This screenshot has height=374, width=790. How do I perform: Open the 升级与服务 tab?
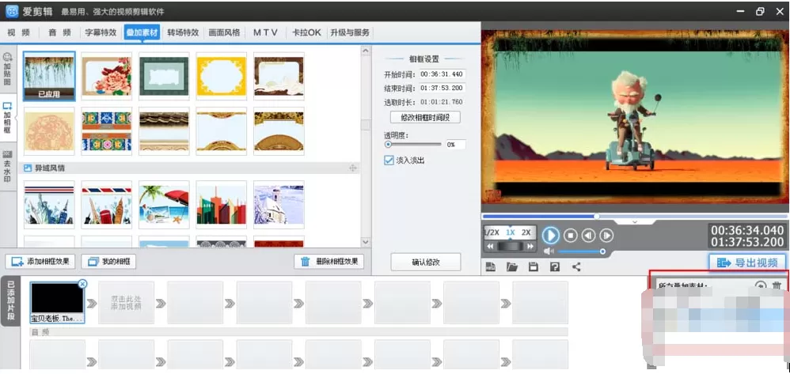coord(350,32)
